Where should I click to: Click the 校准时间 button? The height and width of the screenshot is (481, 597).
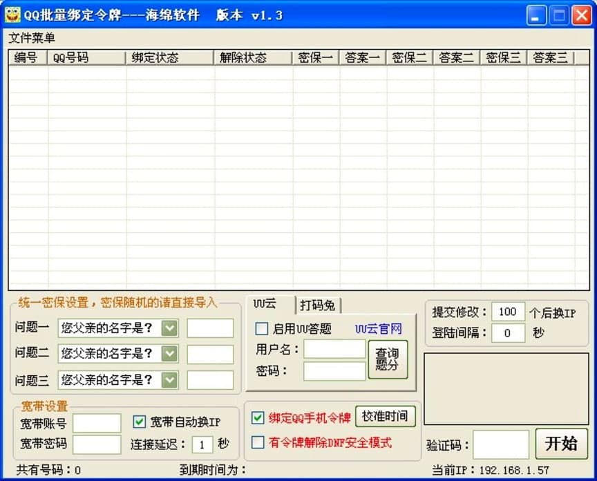[384, 416]
